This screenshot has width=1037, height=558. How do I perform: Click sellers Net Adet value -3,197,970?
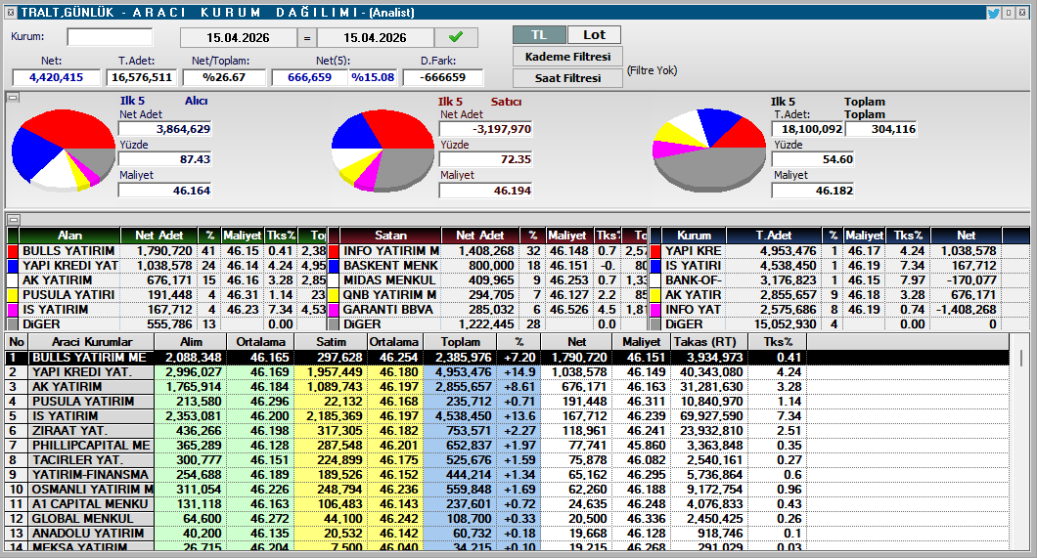(486, 129)
